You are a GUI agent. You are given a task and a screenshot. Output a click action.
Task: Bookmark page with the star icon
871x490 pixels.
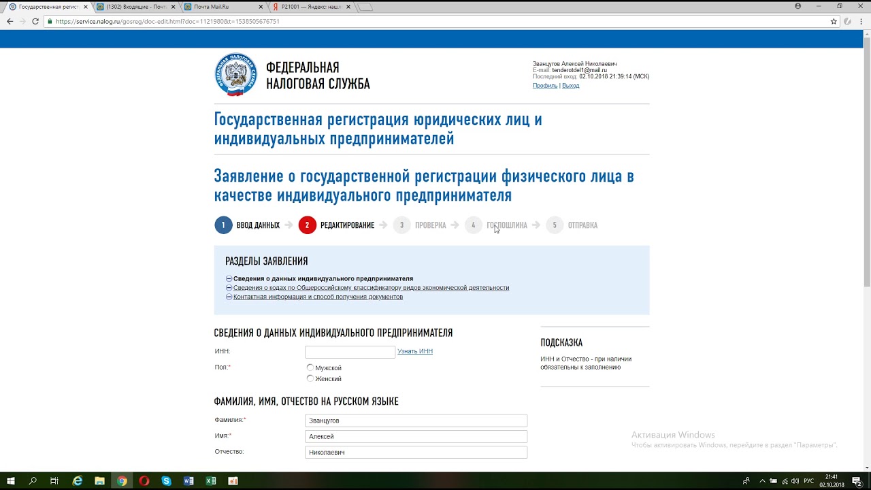[834, 21]
